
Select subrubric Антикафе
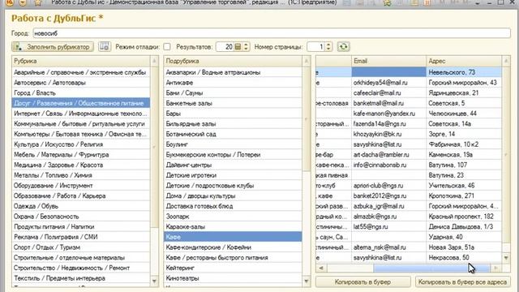(233, 83)
